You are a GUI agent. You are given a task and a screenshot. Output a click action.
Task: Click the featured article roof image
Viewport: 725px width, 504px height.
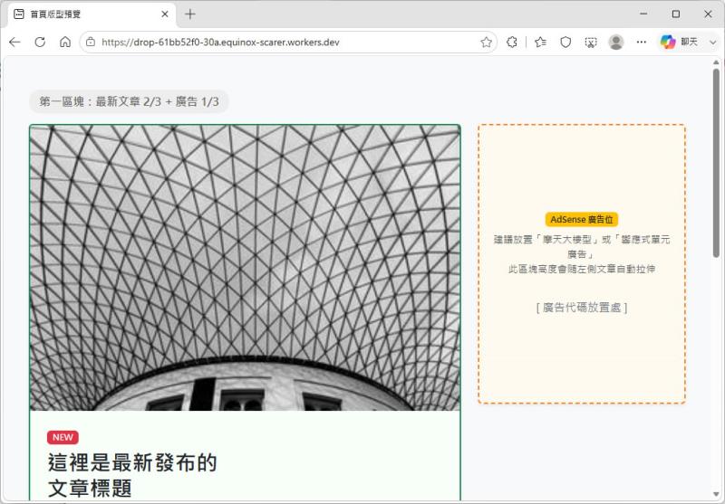[245, 268]
